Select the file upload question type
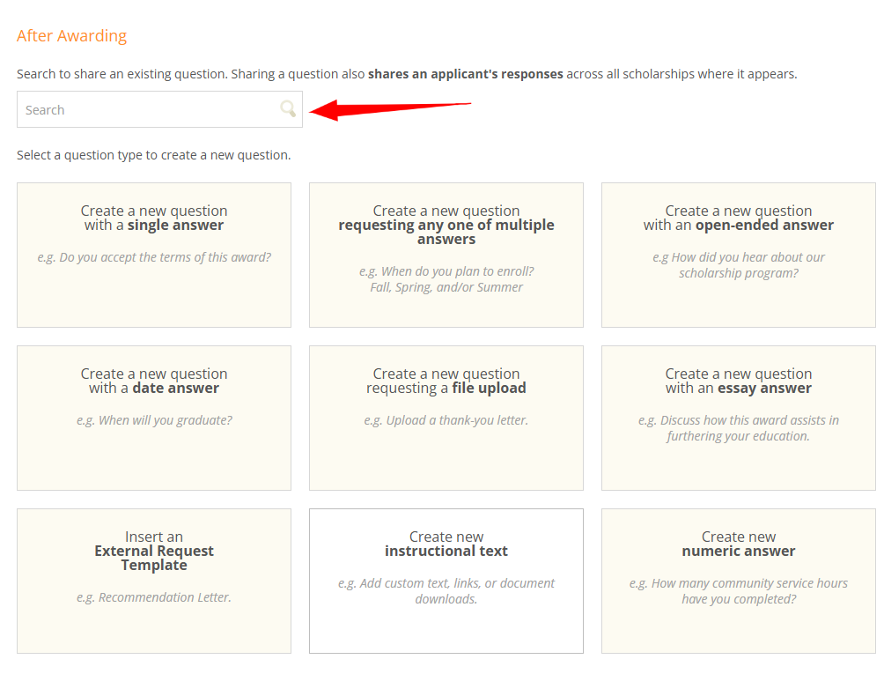Viewport: 884px width, 674px height. click(446, 417)
